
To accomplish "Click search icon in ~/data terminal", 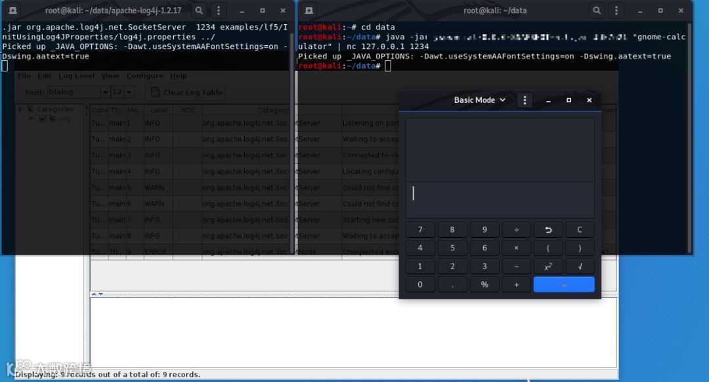I will coord(597,10).
